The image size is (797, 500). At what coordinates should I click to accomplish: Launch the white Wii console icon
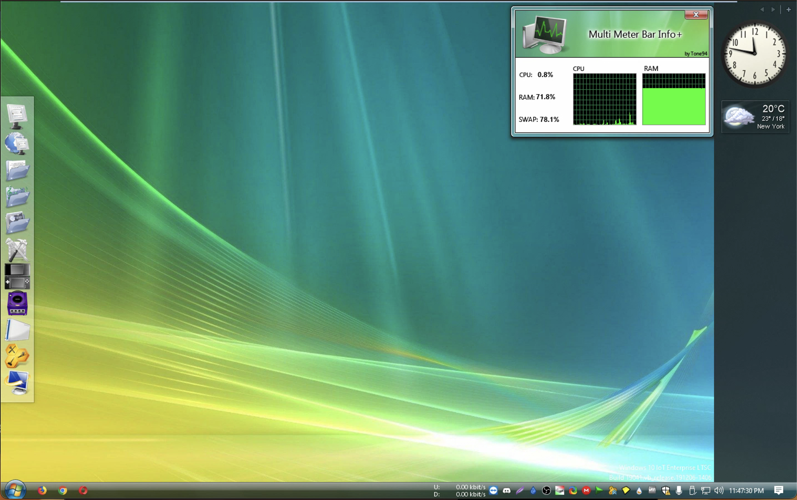pyautogui.click(x=17, y=330)
